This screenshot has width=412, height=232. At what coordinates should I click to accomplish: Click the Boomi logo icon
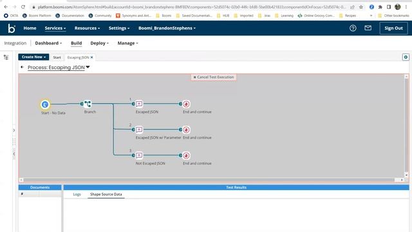coord(12,28)
